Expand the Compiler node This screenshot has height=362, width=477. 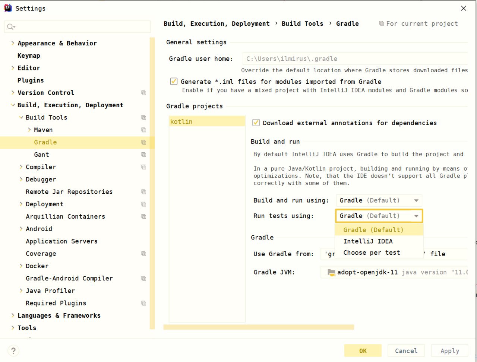click(21, 167)
